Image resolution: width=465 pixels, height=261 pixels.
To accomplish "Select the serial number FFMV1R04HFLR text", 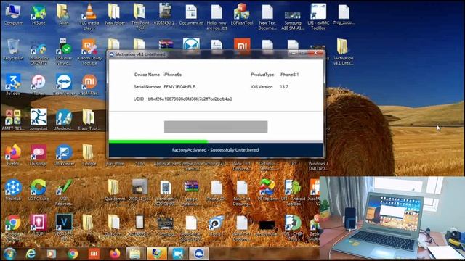I will click(179, 87).
